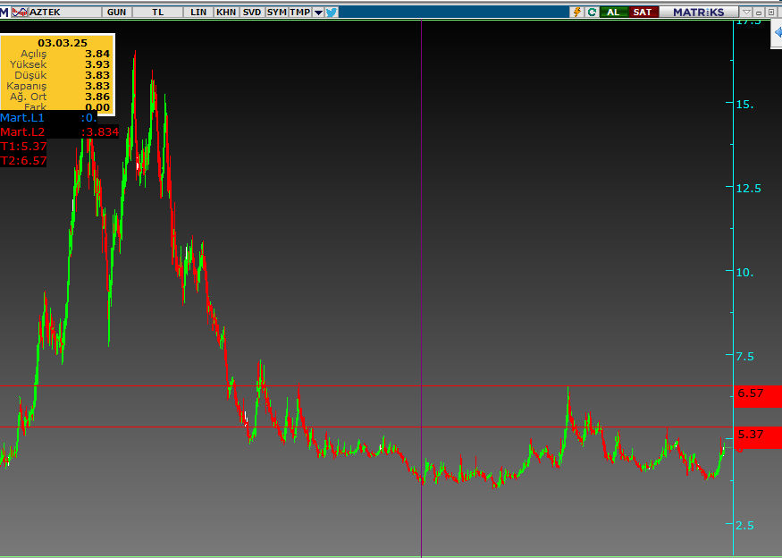The height and width of the screenshot is (558, 782).
Task: Click the green refresh icon
Action: 592,12
